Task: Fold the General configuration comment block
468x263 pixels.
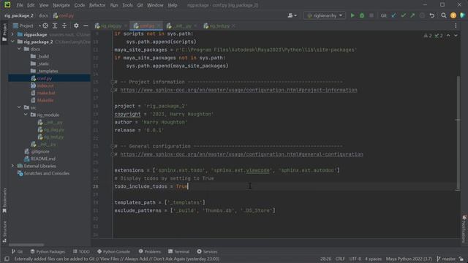Action: [x=113, y=146]
